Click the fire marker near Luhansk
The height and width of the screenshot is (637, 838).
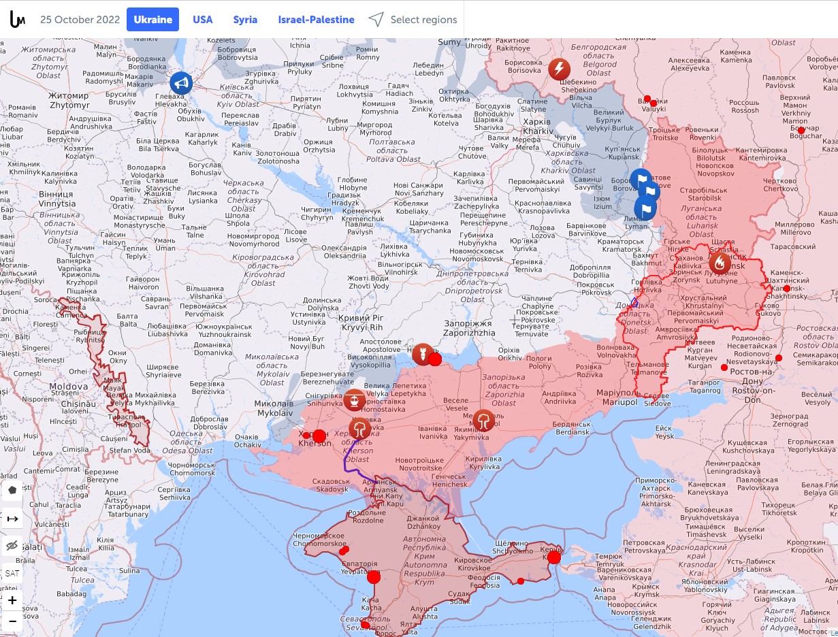coord(720,263)
